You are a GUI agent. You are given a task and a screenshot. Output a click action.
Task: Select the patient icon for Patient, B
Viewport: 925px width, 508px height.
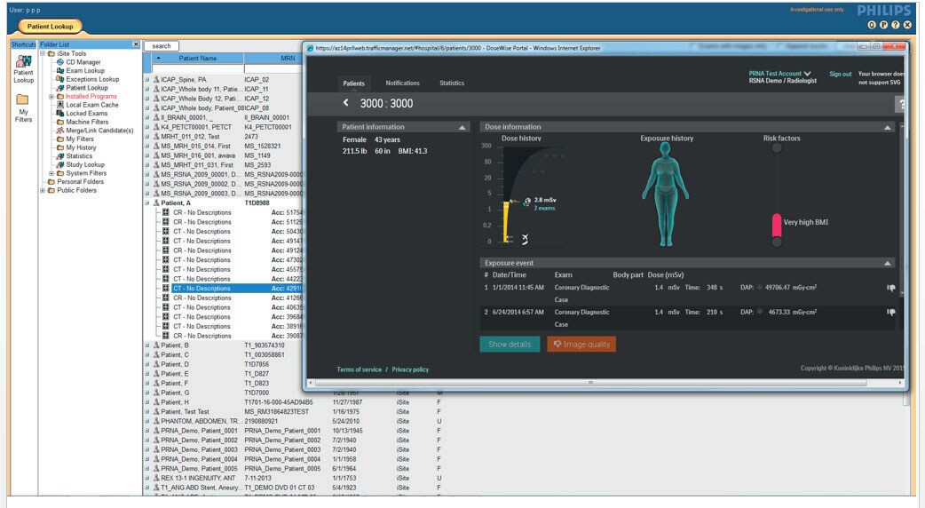(x=156, y=345)
